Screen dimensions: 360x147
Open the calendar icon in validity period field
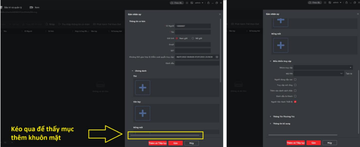pos(217,57)
